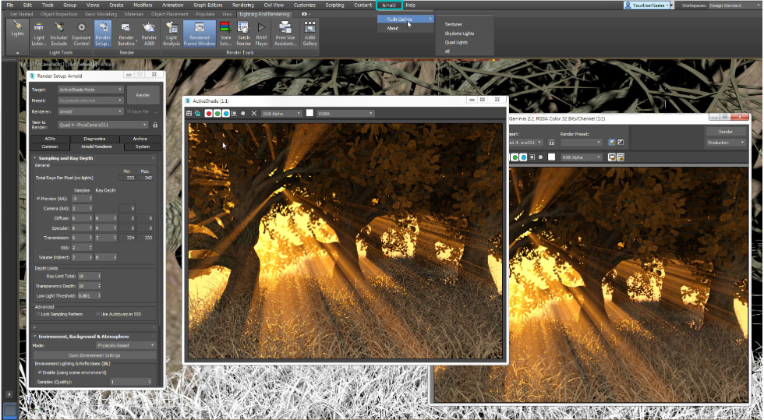Launch Render A360 from the ribbon
Viewport: 764px width, 420px height.
(x=149, y=34)
